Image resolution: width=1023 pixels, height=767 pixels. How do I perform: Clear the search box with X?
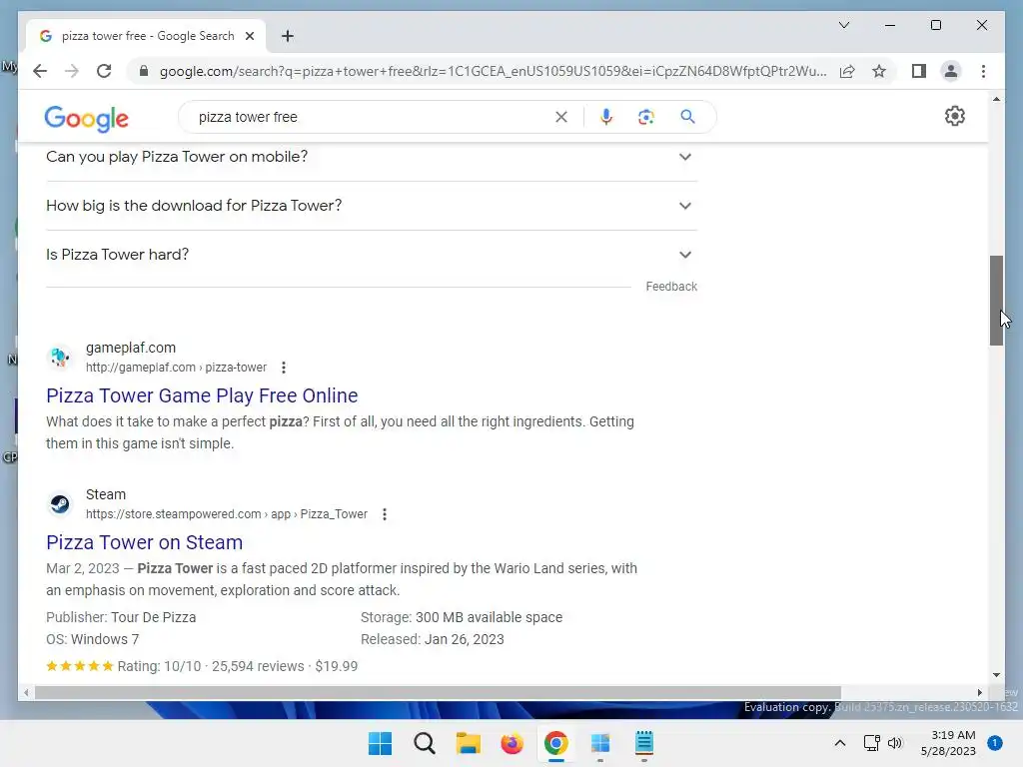coord(561,117)
